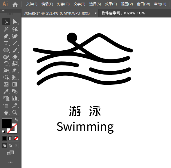
Task: Select the Ellipse tool
Action: point(6,50)
